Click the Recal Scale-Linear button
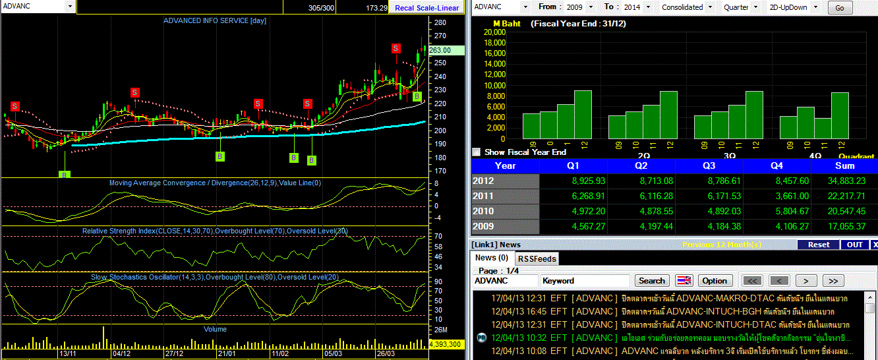878x360 pixels. 426,8
